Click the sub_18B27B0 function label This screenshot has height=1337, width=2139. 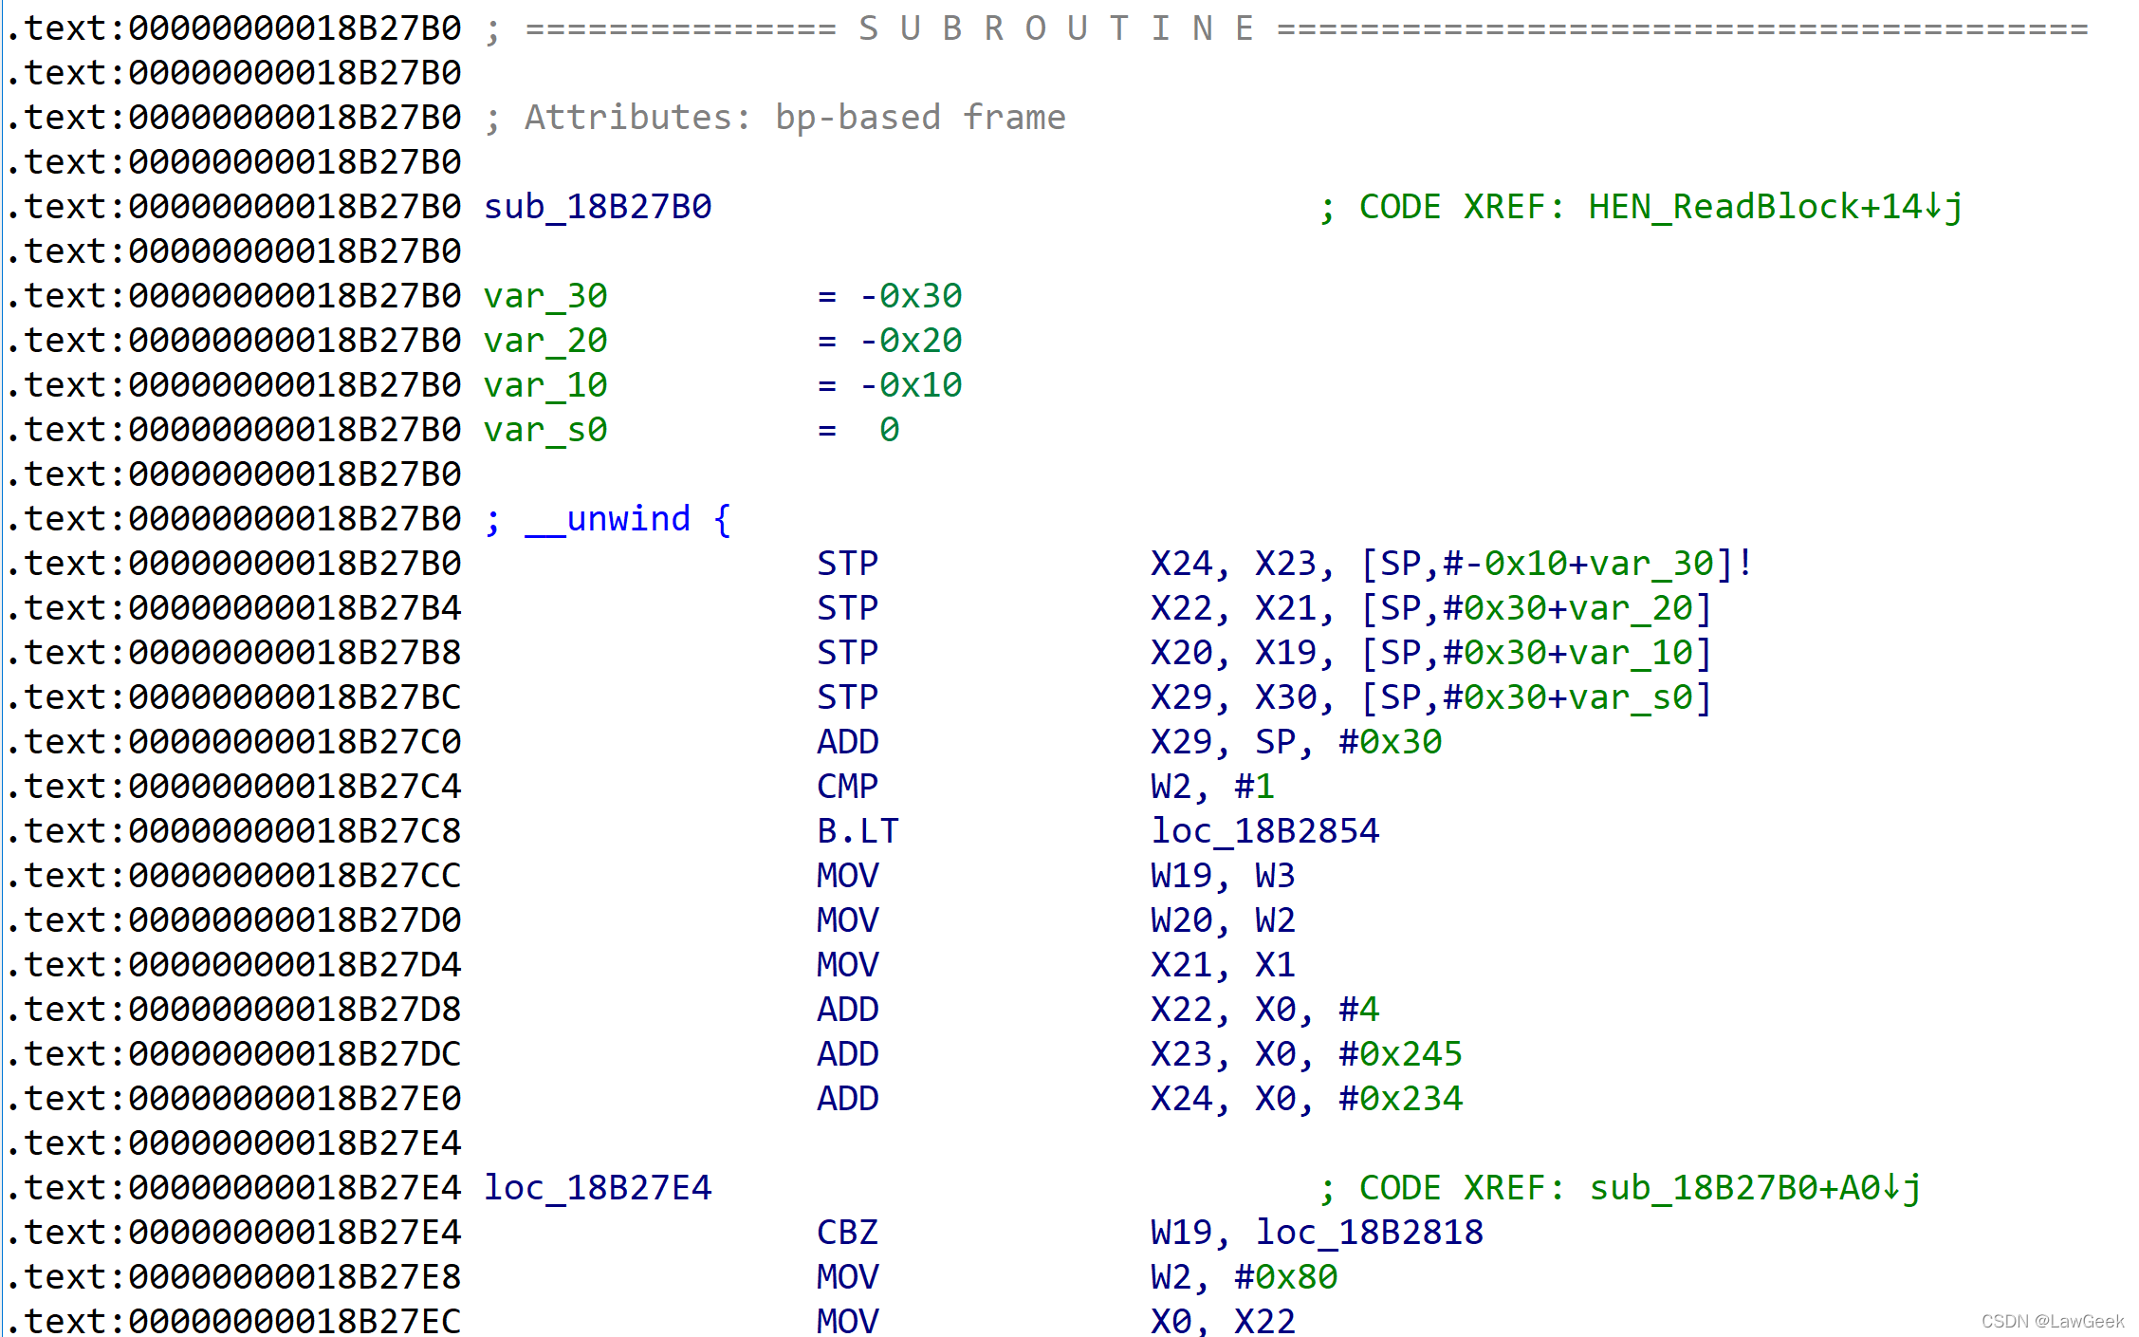(x=598, y=207)
